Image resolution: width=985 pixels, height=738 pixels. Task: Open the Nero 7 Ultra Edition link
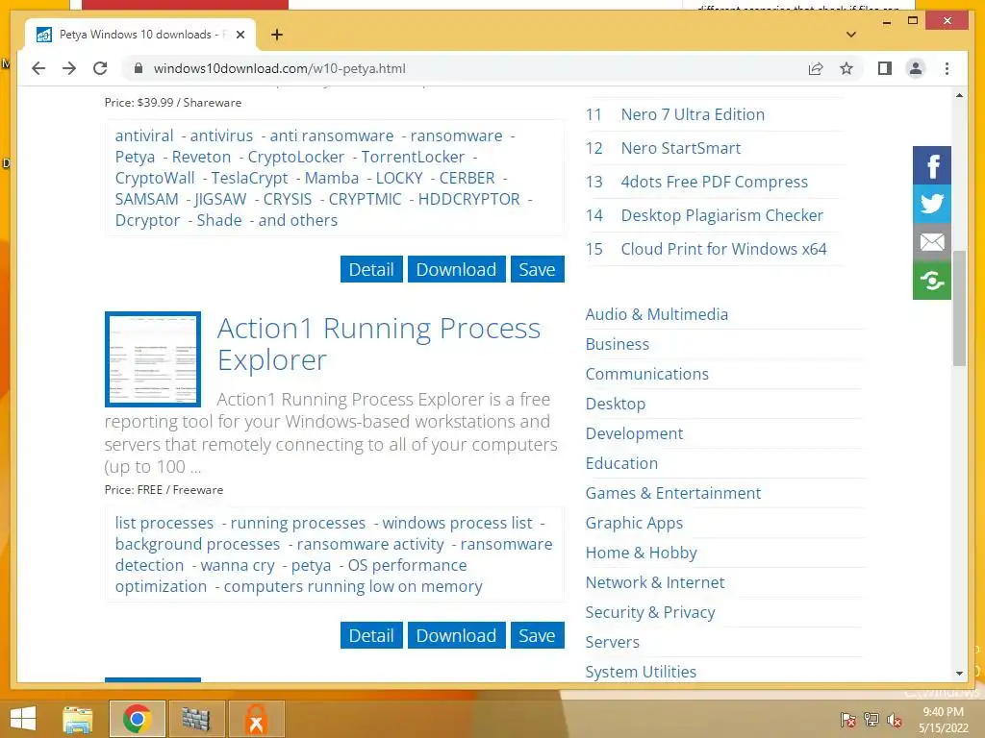[693, 114]
